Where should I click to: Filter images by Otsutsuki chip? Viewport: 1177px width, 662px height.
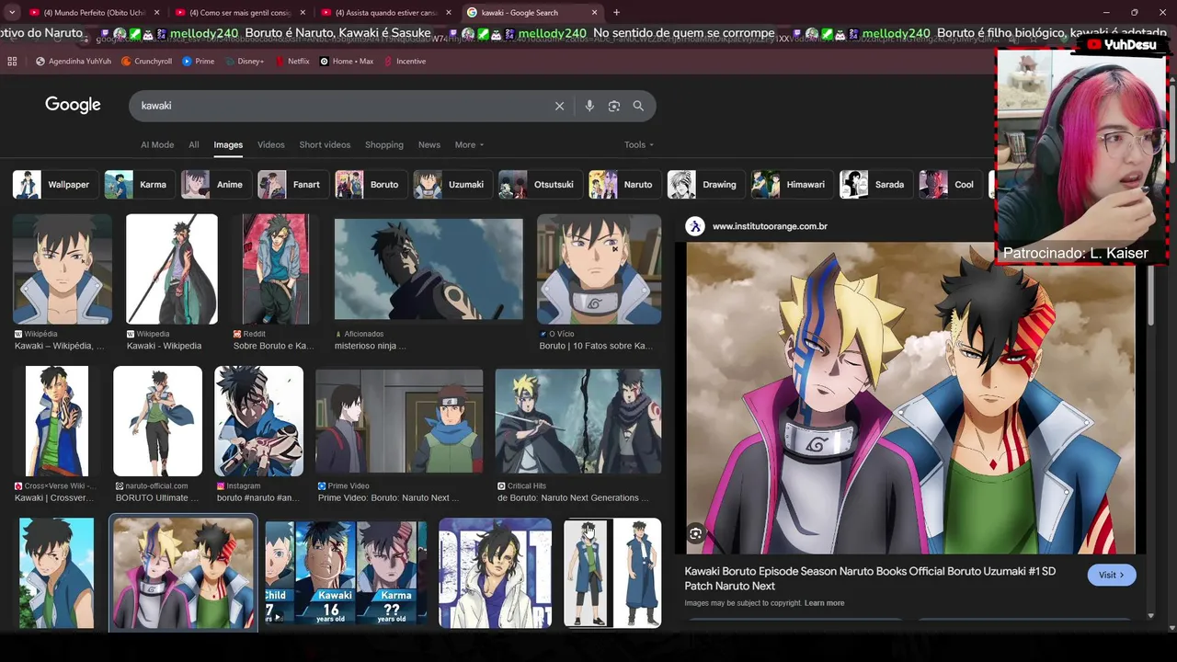point(540,185)
